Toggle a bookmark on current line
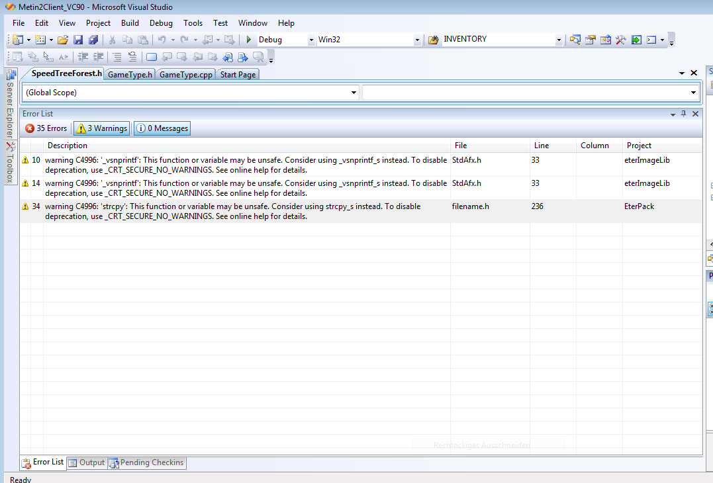713x483 pixels. [x=152, y=57]
